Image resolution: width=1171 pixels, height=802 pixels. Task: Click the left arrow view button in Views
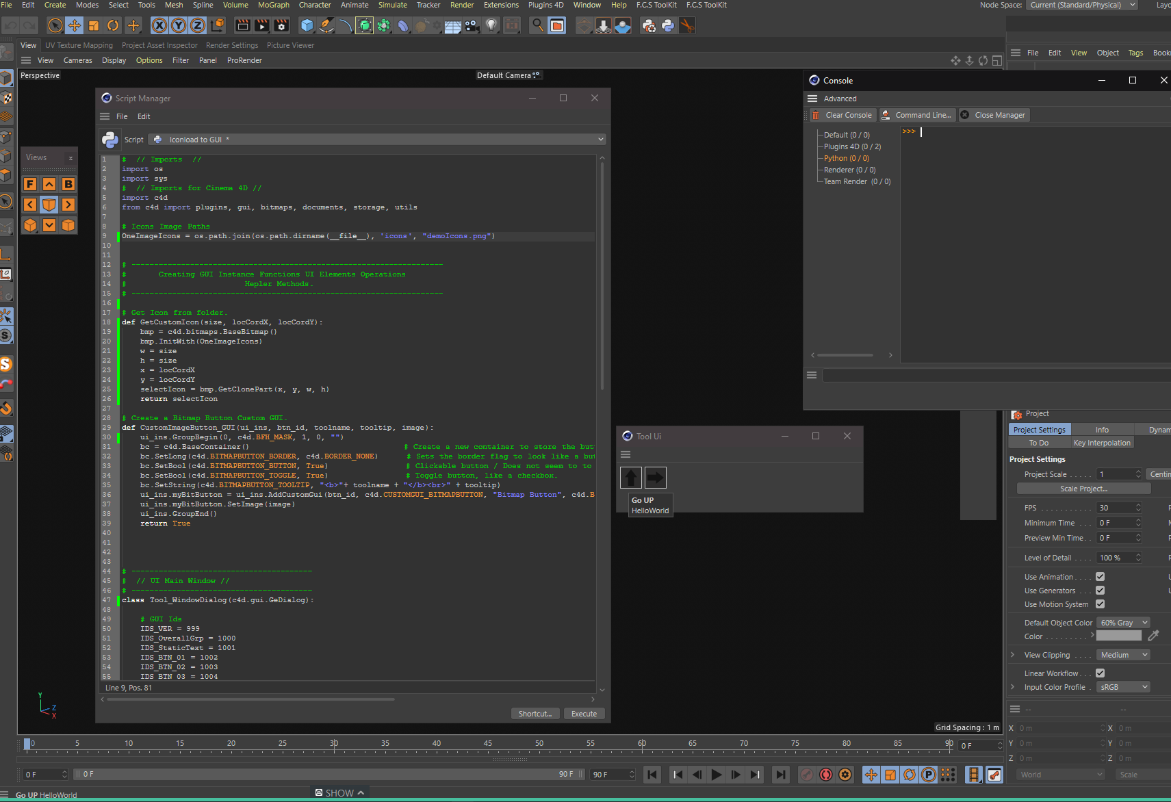click(x=30, y=205)
